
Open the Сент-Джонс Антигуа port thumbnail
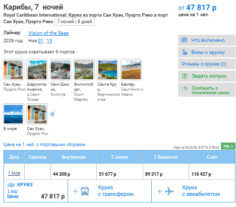61,70
